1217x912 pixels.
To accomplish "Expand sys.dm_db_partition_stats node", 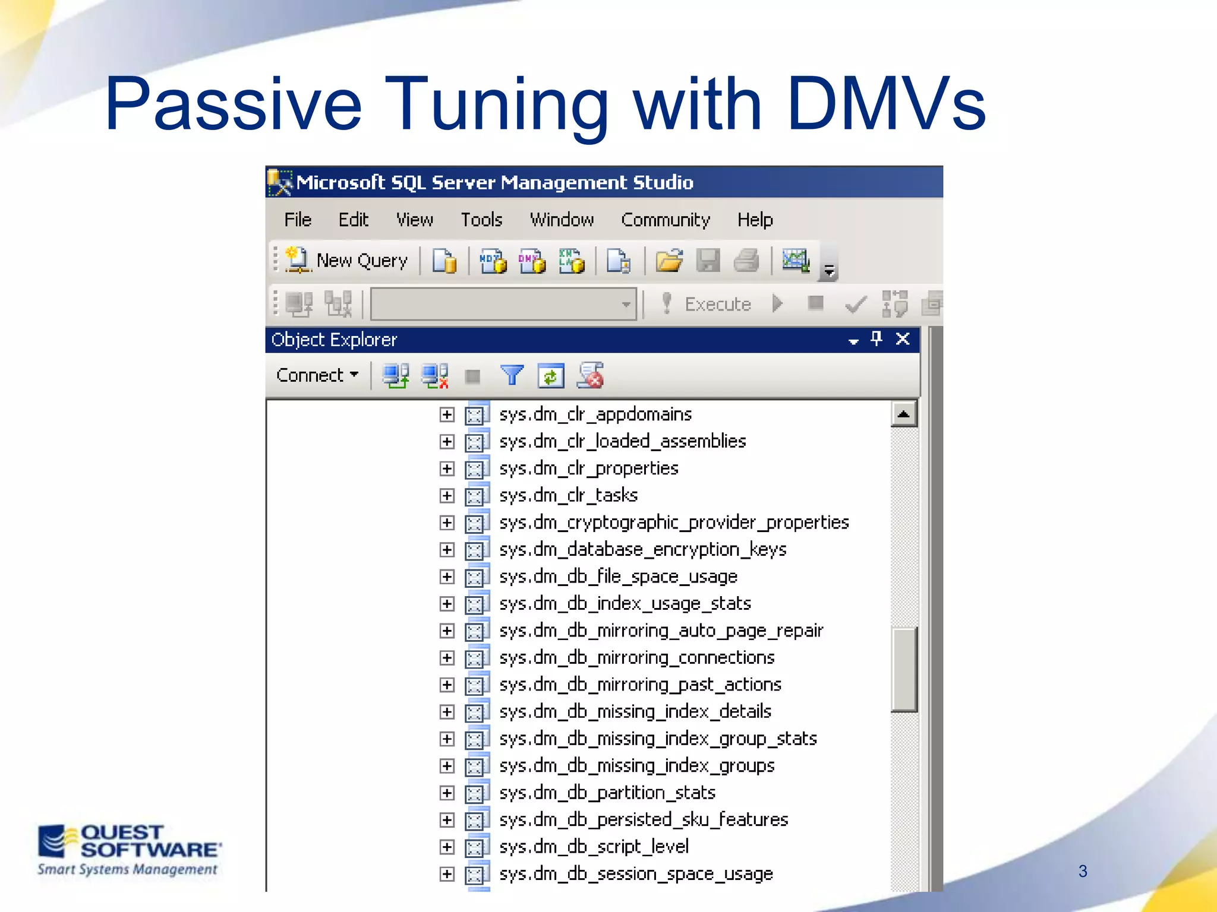I will pyautogui.click(x=447, y=793).
